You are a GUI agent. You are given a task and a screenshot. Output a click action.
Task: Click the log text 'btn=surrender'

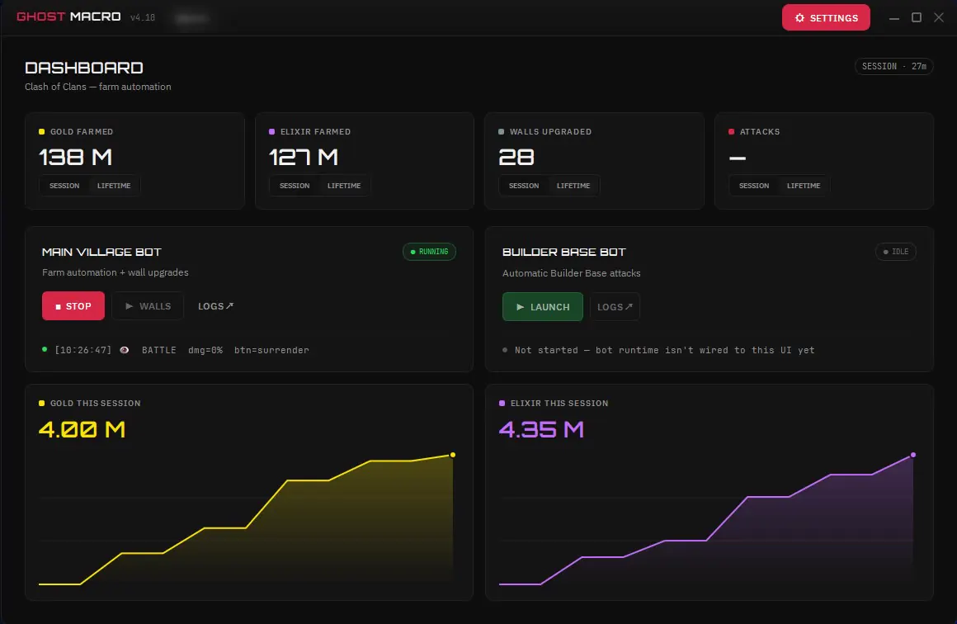(271, 350)
